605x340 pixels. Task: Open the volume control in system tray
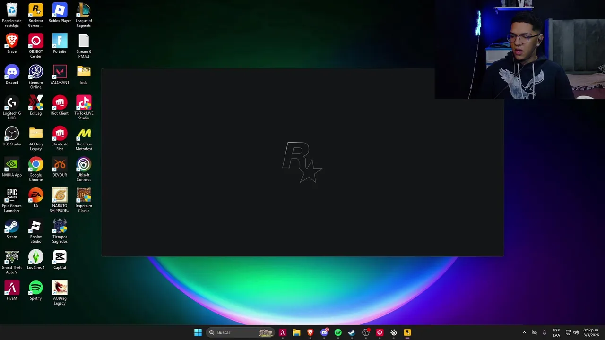click(576, 332)
